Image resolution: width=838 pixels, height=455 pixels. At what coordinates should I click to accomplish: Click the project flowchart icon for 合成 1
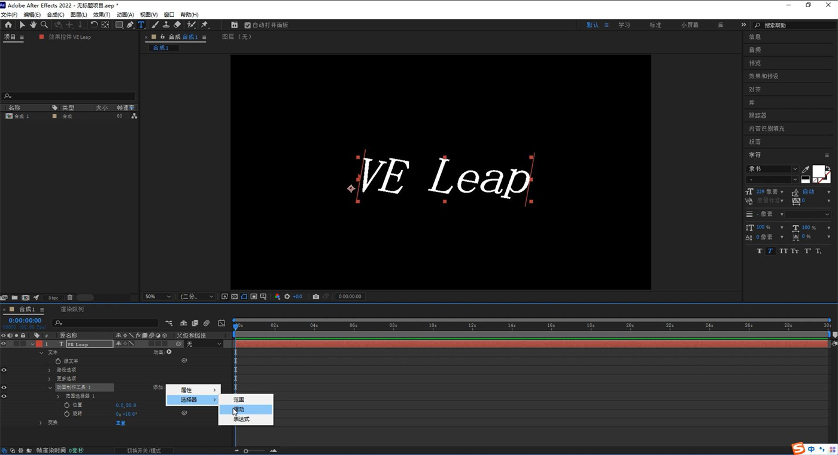tap(134, 116)
